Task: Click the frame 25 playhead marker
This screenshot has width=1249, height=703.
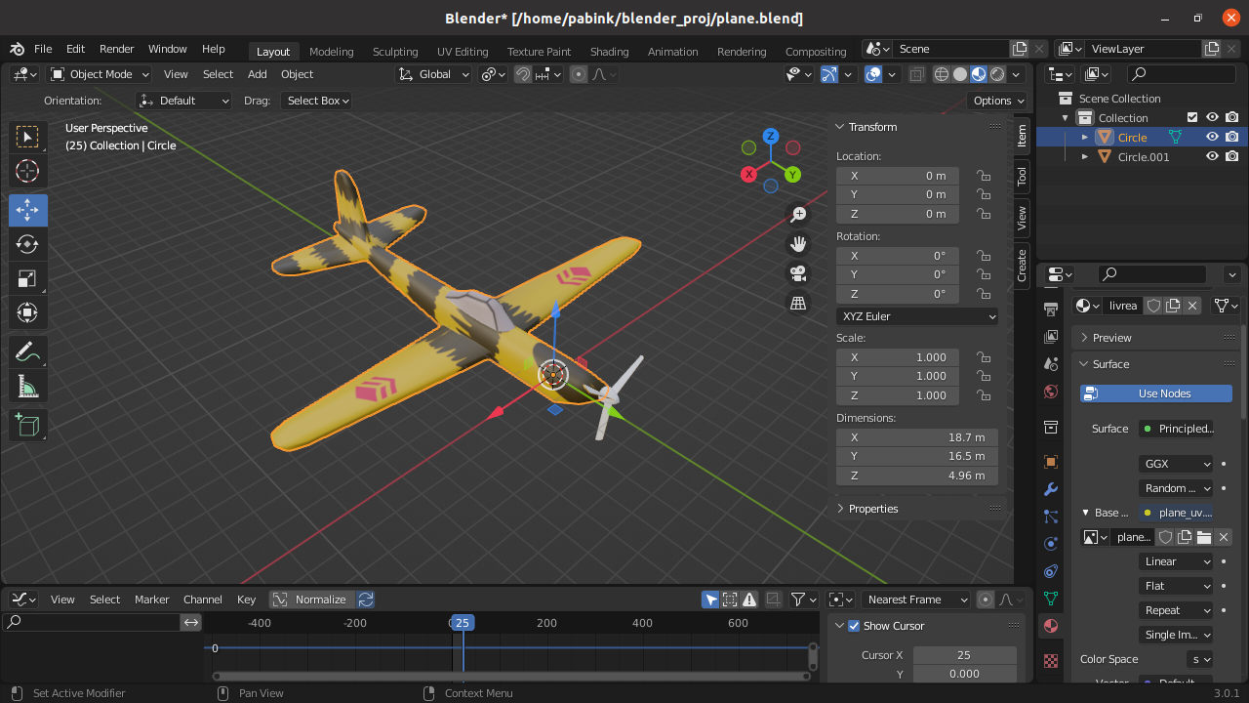Action: pos(463,623)
